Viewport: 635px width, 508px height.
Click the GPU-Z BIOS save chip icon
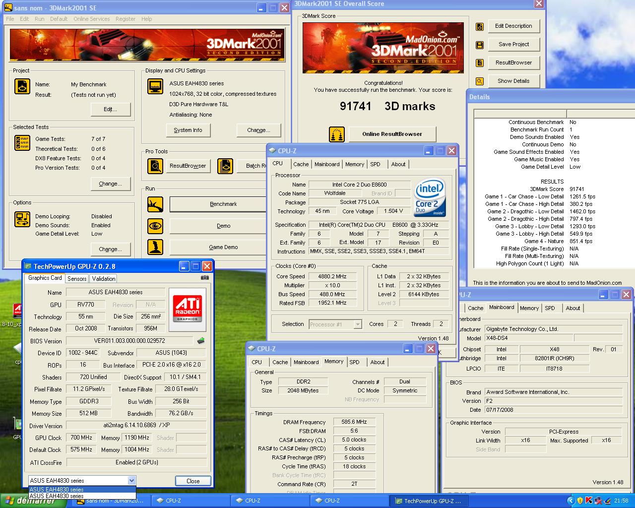click(x=201, y=341)
